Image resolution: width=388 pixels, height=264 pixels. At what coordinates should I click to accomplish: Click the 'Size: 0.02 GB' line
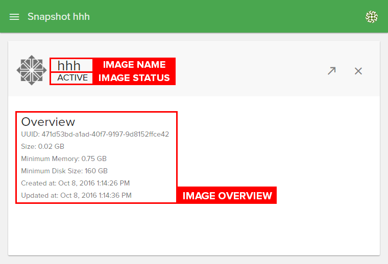click(x=43, y=147)
